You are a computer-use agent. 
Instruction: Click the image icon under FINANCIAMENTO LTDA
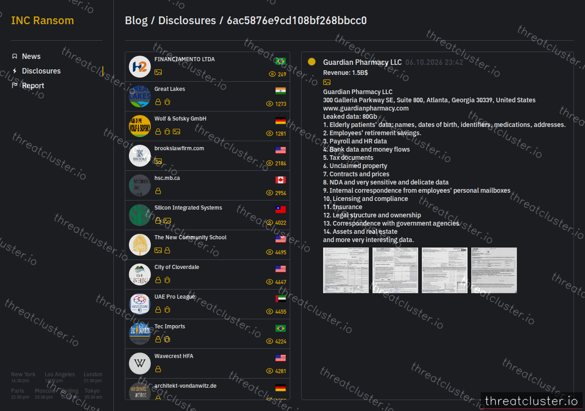click(158, 72)
